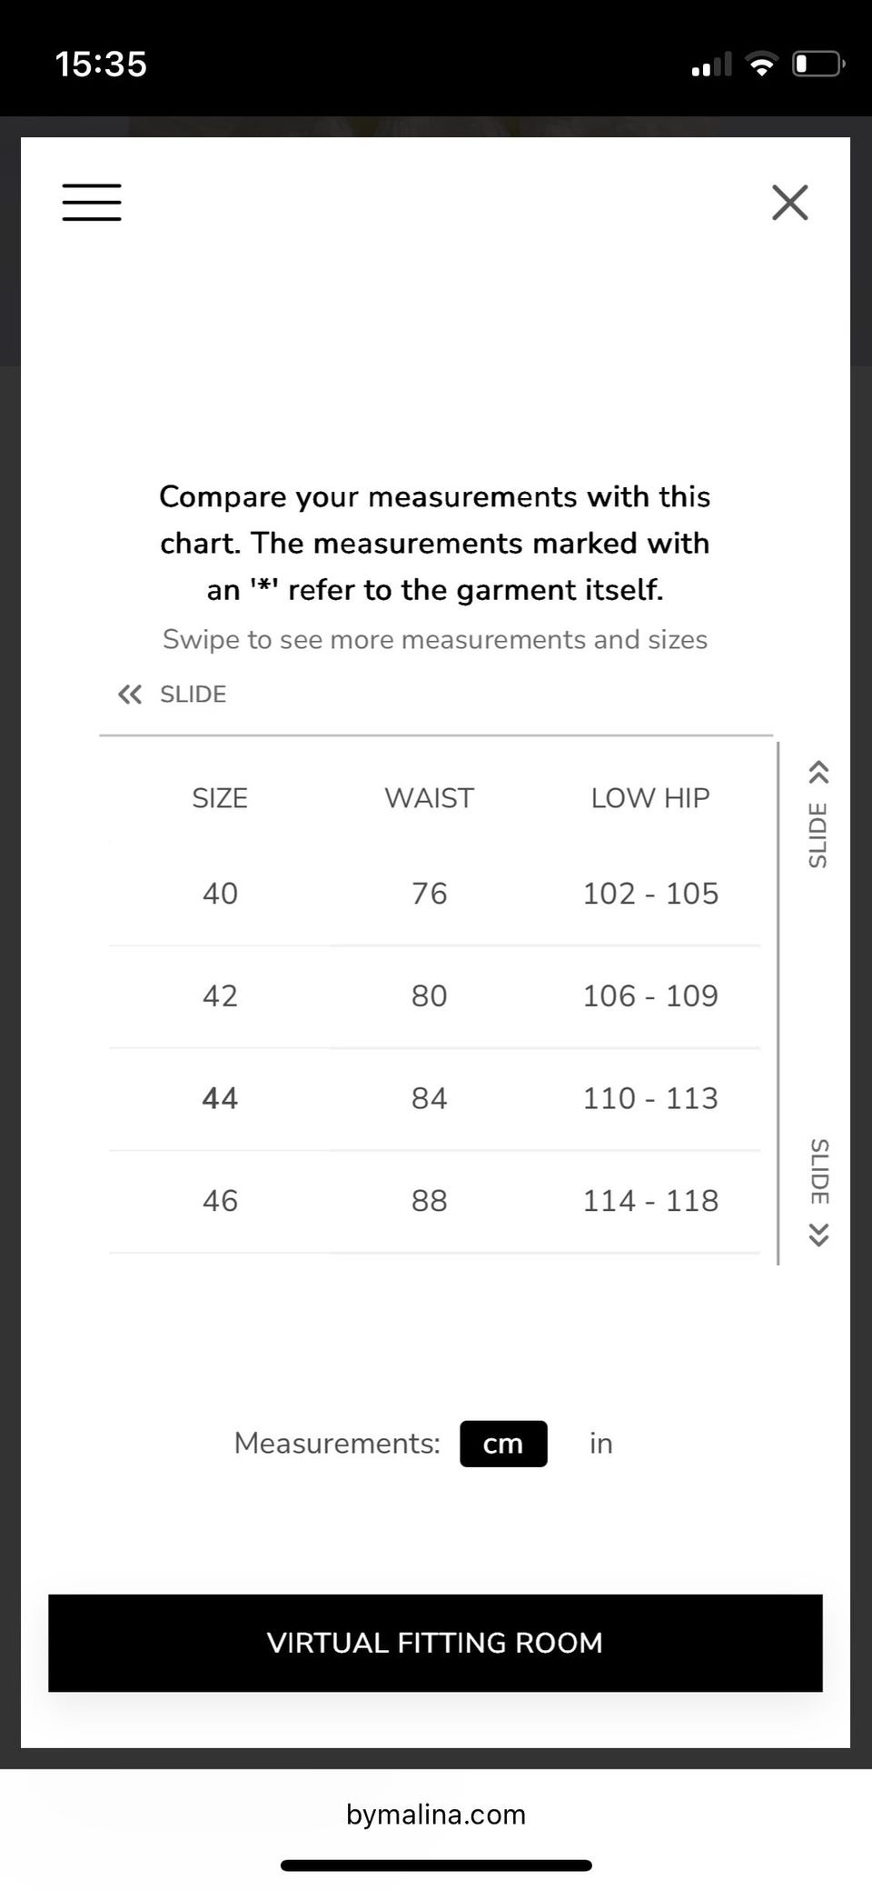
Task: Select the size 40 row
Action: (434, 894)
